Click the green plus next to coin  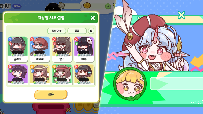[x=108, y=6]
